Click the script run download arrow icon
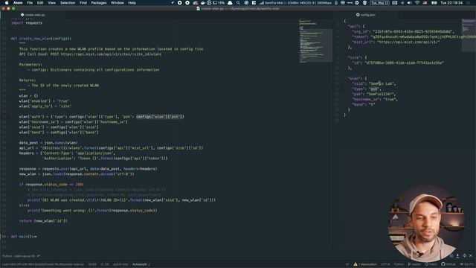Screen dimensions: 476x268 (457, 256)
